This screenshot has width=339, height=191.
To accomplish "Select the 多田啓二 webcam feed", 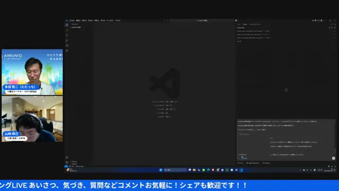I will point(32,72).
